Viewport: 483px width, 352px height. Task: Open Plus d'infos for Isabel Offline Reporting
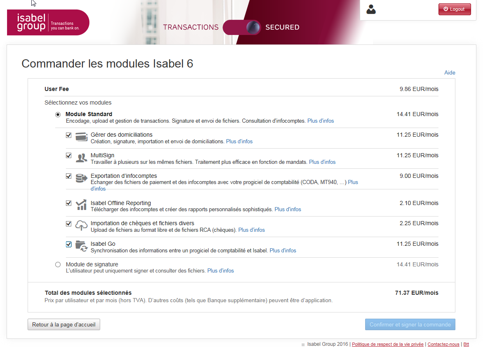coord(288,210)
